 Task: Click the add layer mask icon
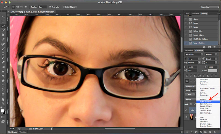tap(196, 132)
